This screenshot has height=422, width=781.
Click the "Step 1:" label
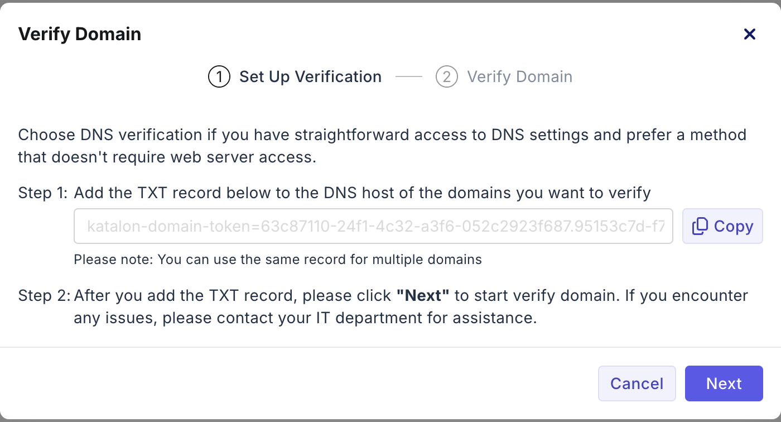(43, 193)
